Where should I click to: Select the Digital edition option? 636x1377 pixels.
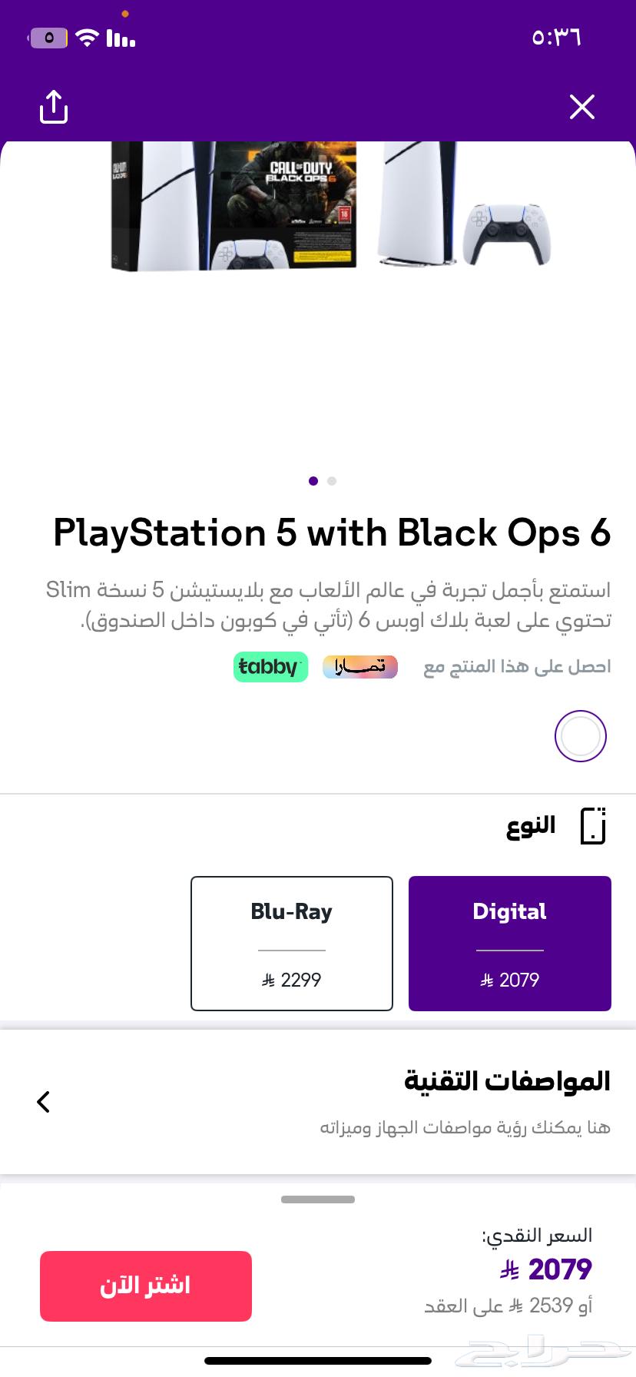[509, 943]
